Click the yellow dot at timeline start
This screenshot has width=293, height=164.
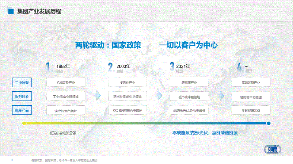coord(24,123)
